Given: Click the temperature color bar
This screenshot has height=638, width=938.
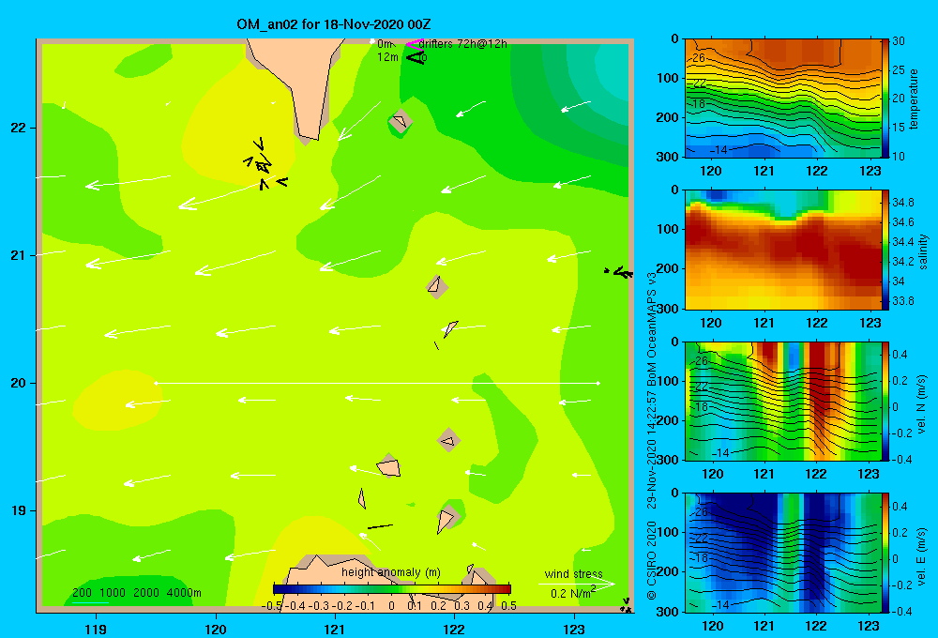Looking at the screenshot, I should pyautogui.click(x=885, y=99).
